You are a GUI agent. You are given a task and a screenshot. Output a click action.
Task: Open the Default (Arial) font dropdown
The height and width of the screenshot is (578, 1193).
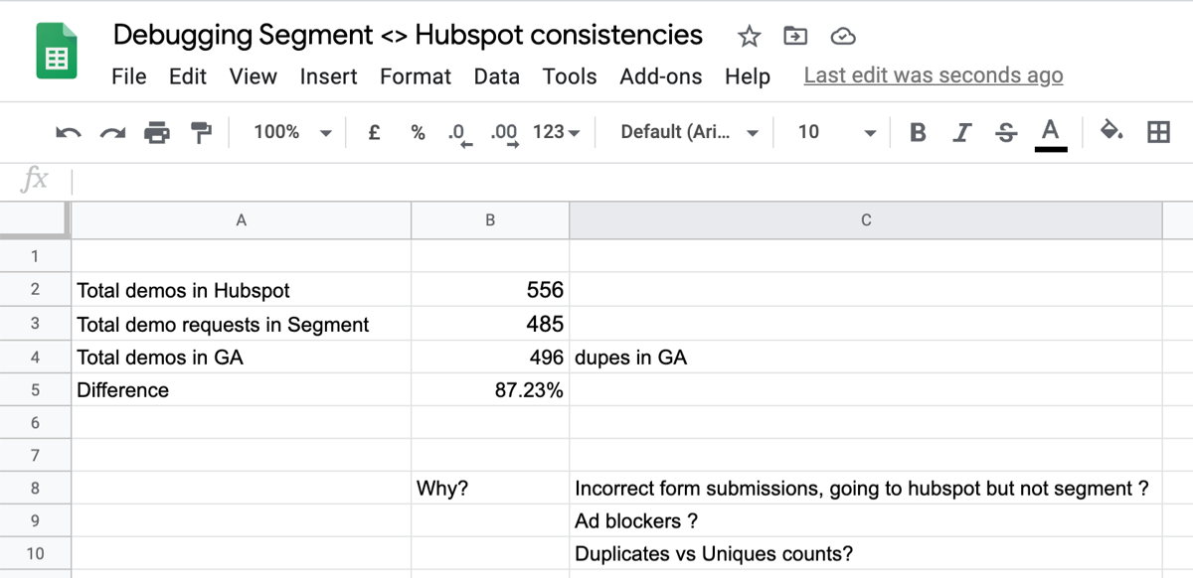(690, 132)
